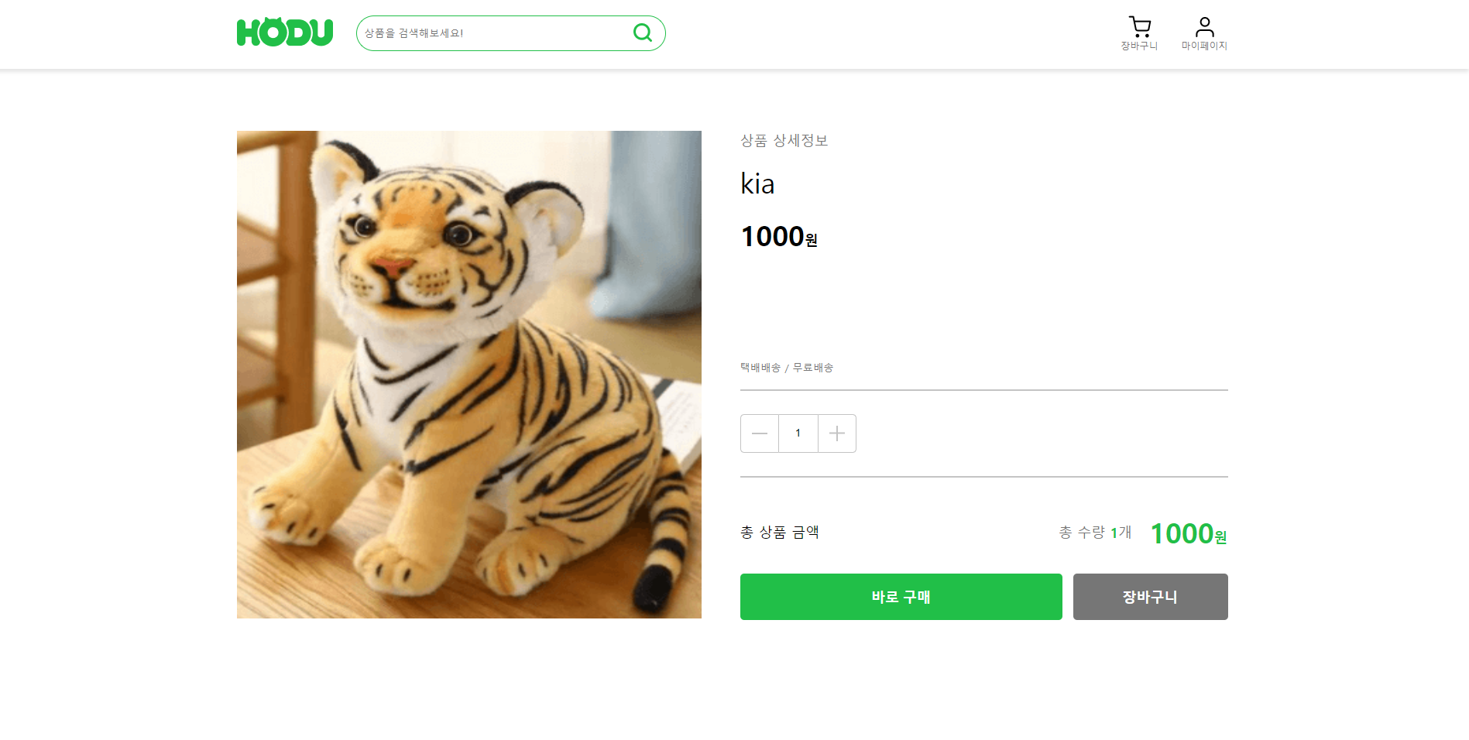This screenshot has width=1469, height=740.
Task: Click inside the product search input box
Action: pyautogui.click(x=496, y=33)
